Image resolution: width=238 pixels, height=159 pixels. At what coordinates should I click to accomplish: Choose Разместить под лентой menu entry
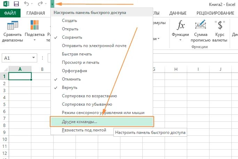pos(102,130)
